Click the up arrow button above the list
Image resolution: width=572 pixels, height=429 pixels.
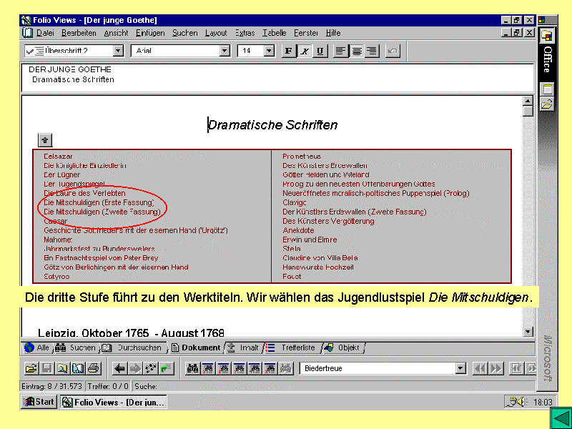click(46, 140)
